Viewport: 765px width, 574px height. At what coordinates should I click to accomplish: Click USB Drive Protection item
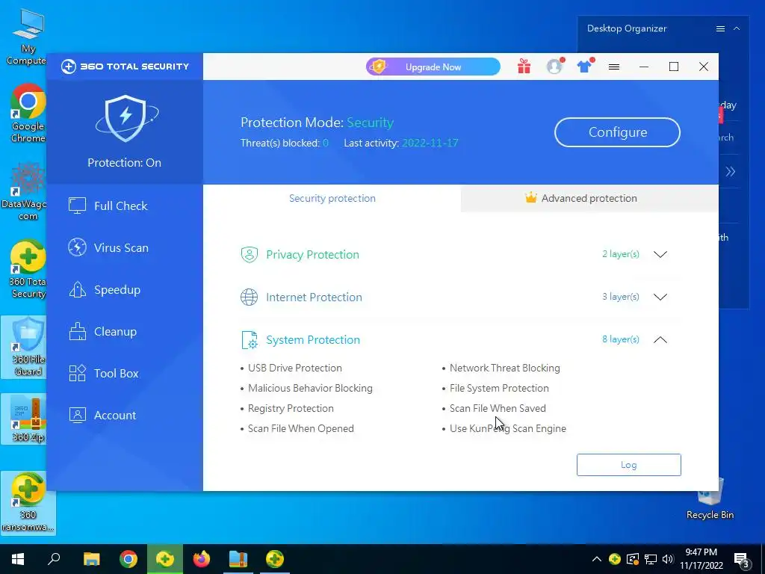coord(294,368)
